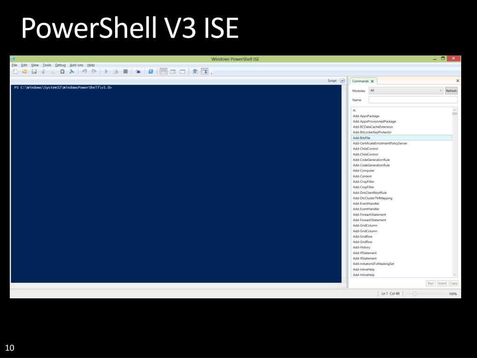Click the Paste clipboard toolbar icon
The image size is (477, 358).
point(62,71)
